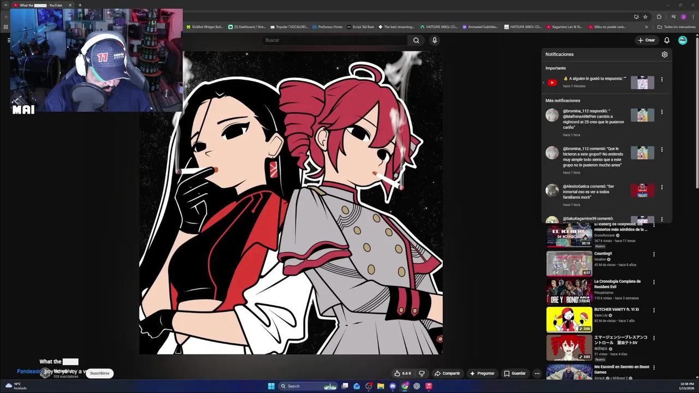
Task: Open Windows Start menu
Action: point(271,386)
